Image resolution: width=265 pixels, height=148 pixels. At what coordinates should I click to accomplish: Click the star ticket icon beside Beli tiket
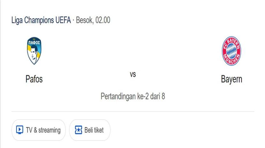[78, 130]
